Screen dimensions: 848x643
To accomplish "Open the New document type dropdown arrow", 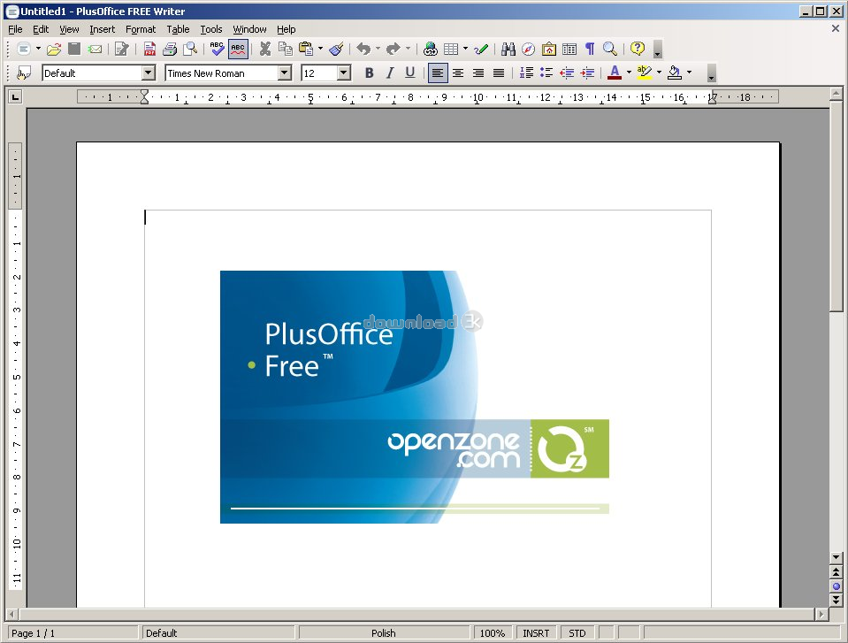I will point(38,50).
